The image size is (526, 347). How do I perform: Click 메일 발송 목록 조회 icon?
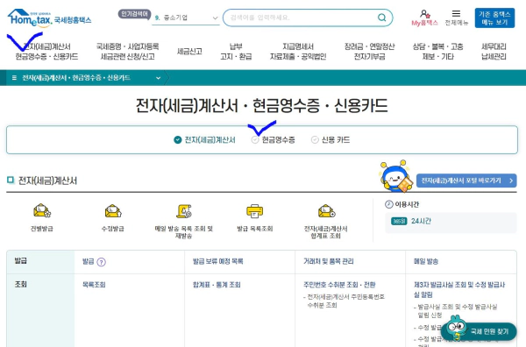pos(184,211)
